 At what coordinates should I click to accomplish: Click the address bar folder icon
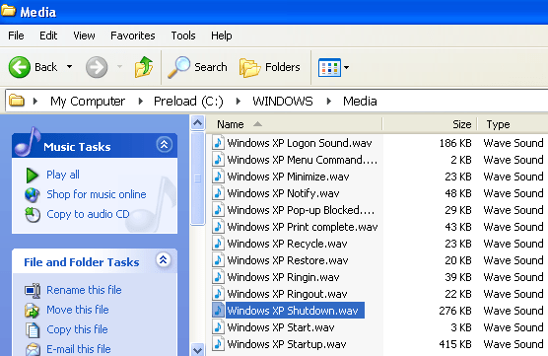[17, 101]
